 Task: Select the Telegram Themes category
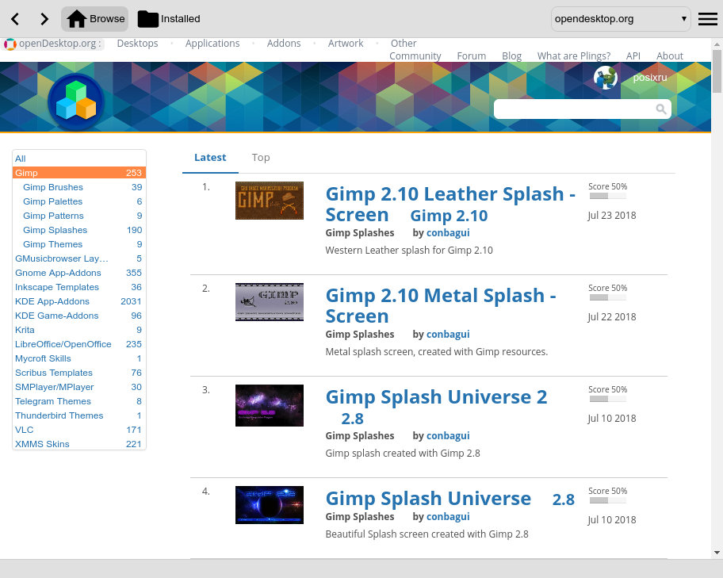[x=79, y=401]
